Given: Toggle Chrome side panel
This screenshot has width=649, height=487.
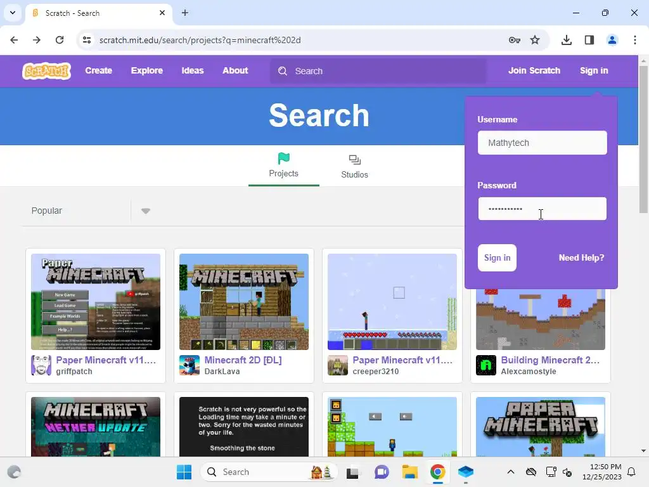Looking at the screenshot, I should point(589,40).
